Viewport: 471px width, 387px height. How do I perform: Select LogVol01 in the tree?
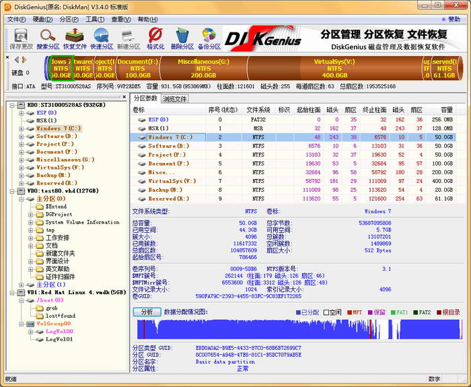pyautogui.click(x=59, y=339)
